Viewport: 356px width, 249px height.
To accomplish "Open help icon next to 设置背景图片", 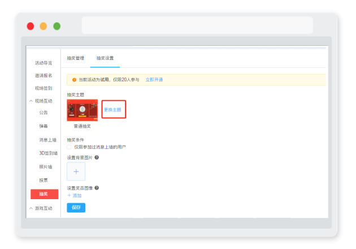I will pos(97,157).
